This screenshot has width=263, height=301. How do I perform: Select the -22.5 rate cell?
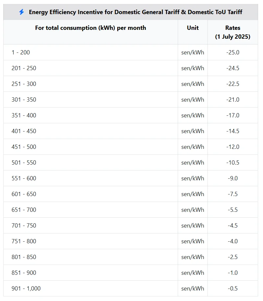[x=233, y=84]
